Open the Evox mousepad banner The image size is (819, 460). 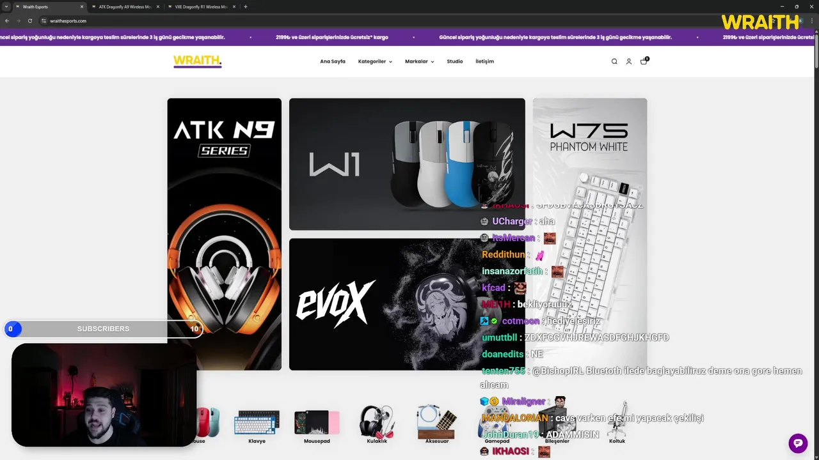pos(407,304)
